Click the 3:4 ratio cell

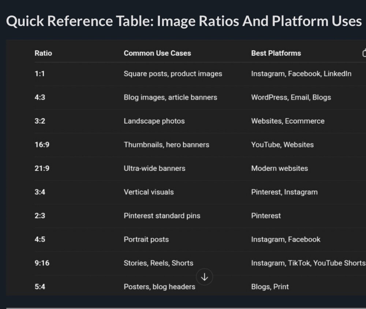[40, 192]
